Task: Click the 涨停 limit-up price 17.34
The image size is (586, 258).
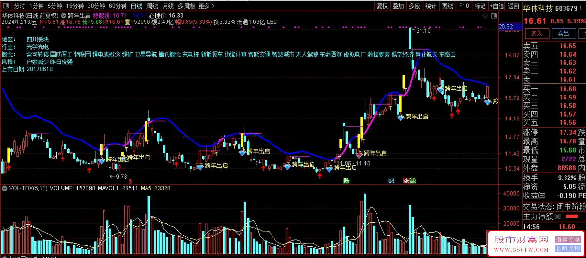Action: [567, 133]
